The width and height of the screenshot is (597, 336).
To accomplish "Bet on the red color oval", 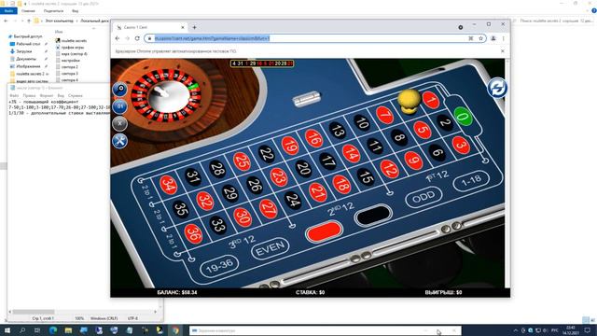I will coord(324,231).
